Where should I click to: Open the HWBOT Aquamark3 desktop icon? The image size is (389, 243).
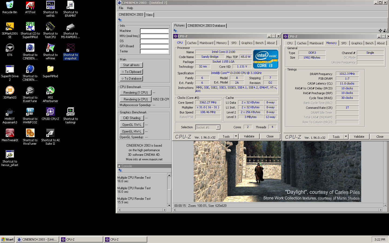[x=10, y=116]
